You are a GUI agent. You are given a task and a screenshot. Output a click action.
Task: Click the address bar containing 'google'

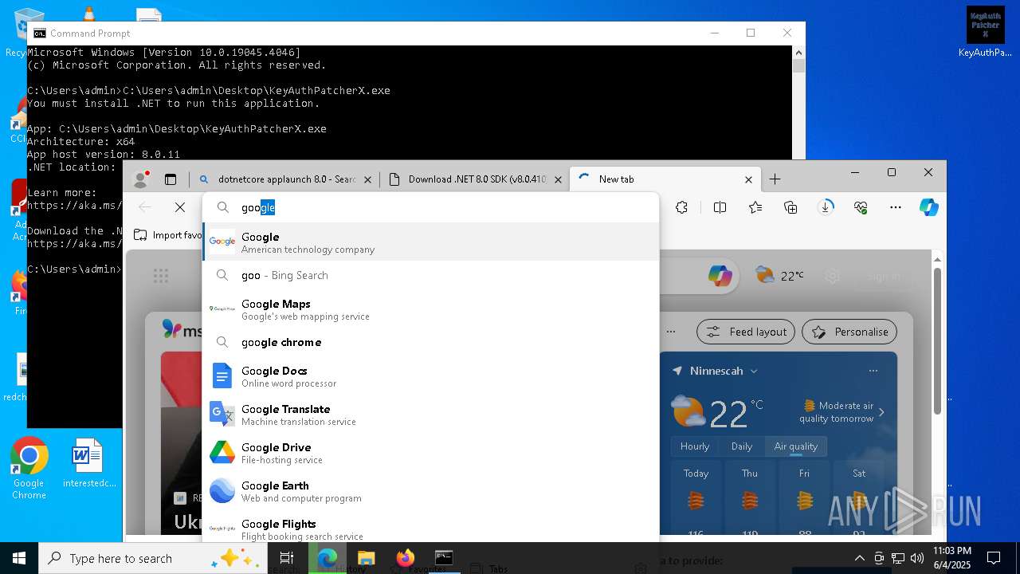tap(430, 207)
